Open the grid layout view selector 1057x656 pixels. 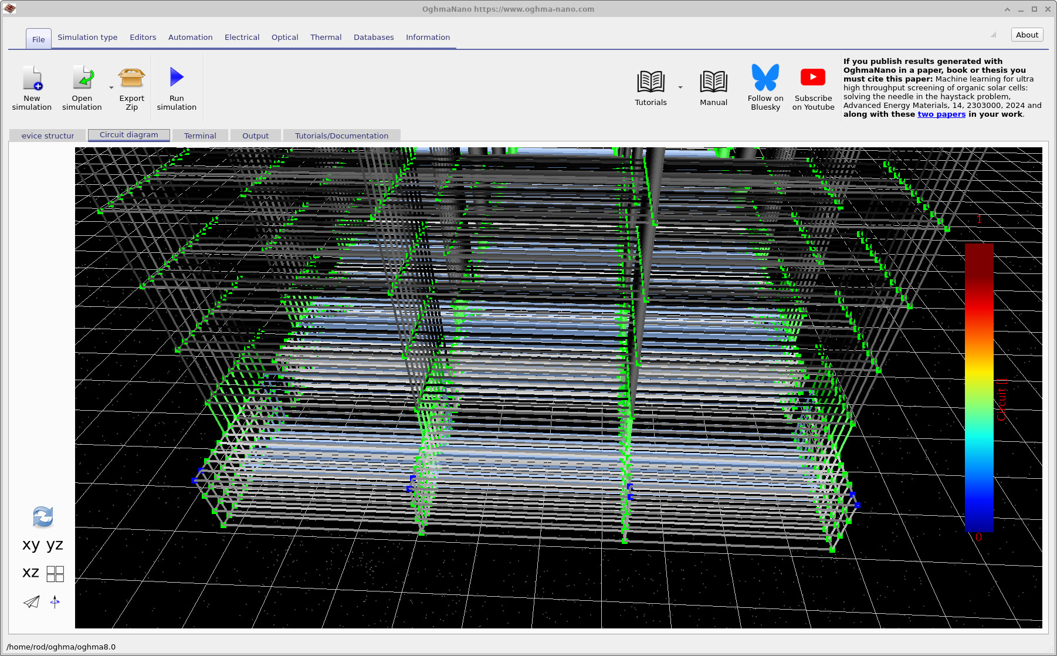click(x=55, y=574)
